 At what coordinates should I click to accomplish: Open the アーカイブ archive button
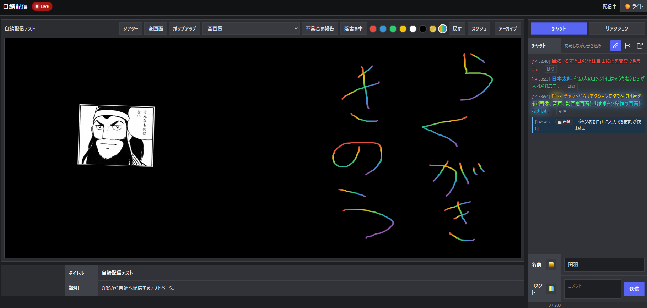click(x=508, y=29)
